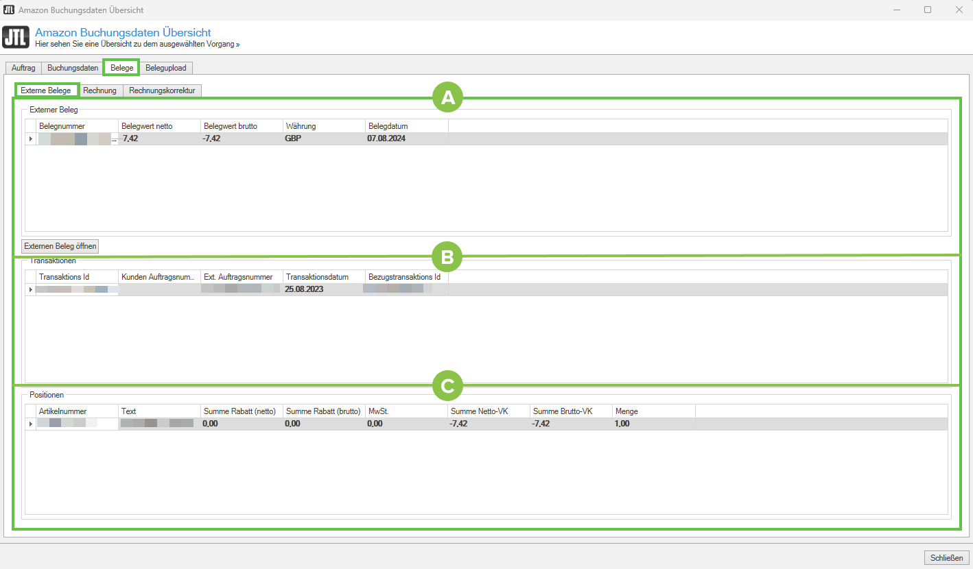973x569 pixels.
Task: Select the GBP currency cell
Action: tap(323, 138)
